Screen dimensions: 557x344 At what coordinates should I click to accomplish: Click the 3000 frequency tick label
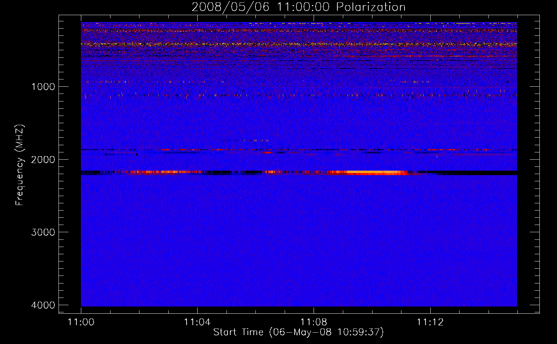click(x=43, y=232)
